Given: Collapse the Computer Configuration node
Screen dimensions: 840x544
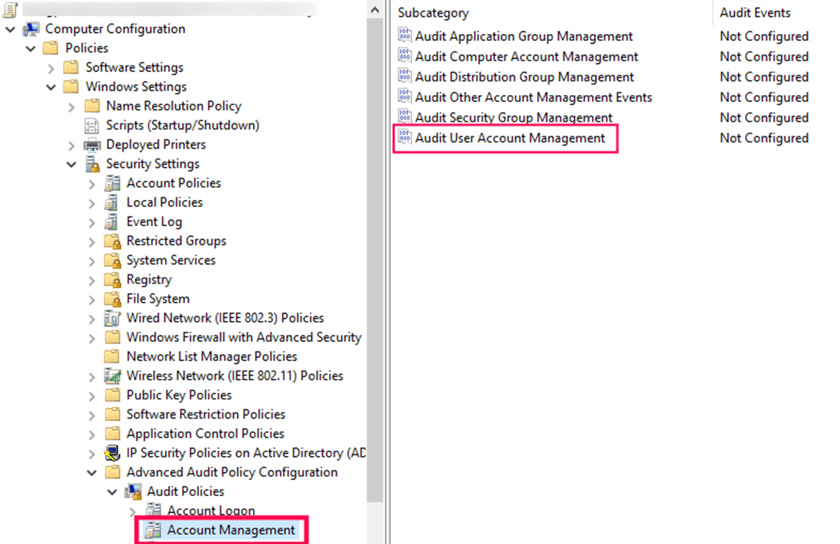Looking at the screenshot, I should (10, 28).
